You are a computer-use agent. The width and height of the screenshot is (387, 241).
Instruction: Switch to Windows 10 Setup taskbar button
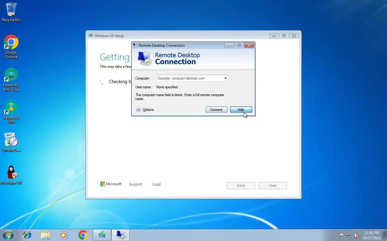click(102, 235)
